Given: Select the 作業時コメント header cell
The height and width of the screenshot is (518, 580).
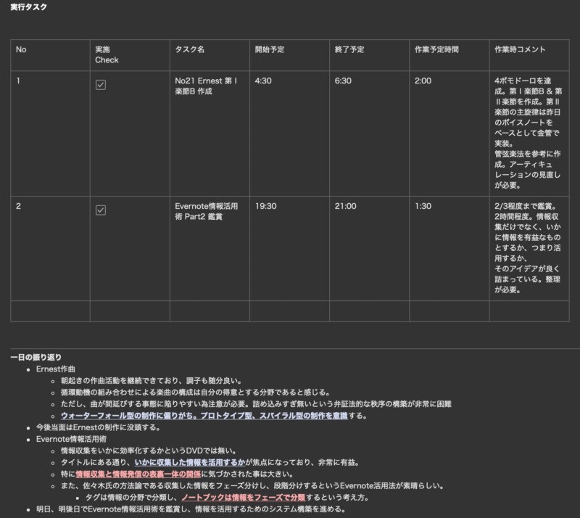Looking at the screenshot, I should (529, 55).
